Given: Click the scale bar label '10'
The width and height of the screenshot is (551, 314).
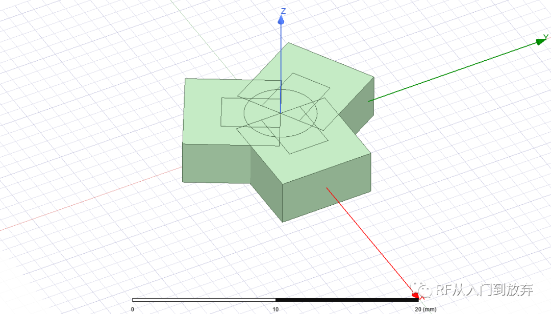Looking at the screenshot, I should pyautogui.click(x=275, y=309).
